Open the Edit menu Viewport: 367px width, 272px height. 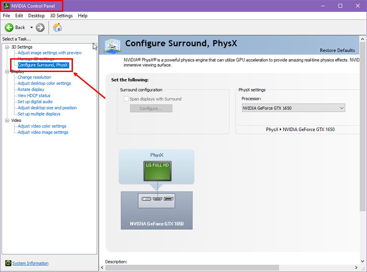click(19, 16)
